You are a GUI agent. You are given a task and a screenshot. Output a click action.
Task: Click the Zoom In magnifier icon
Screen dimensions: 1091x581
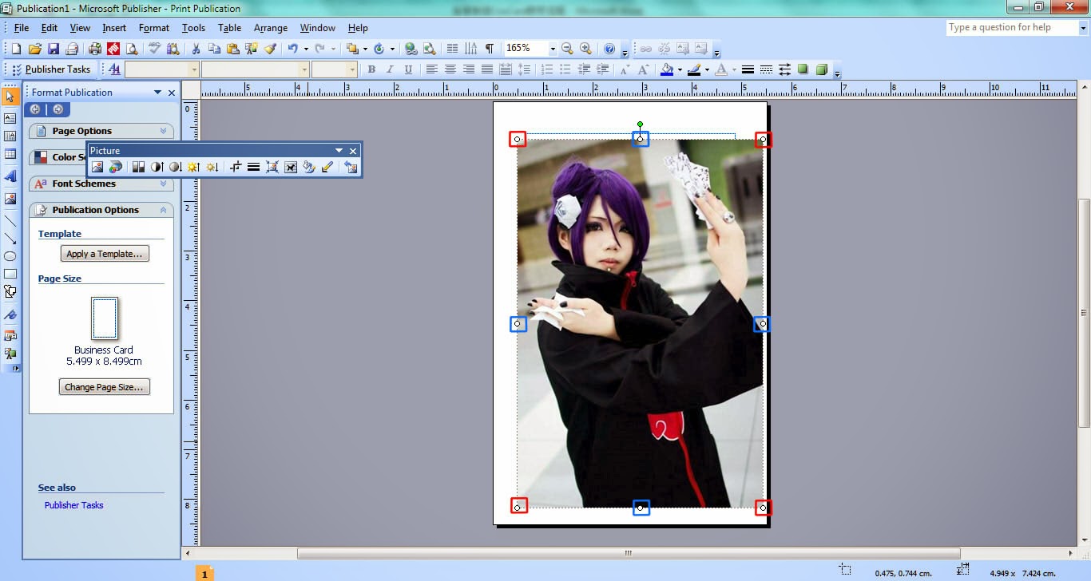click(585, 49)
